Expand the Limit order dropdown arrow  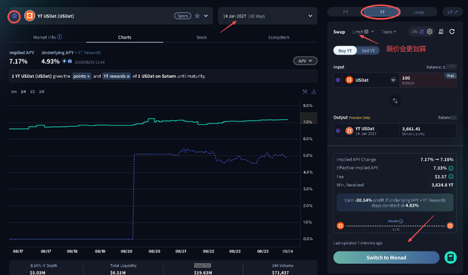(372, 32)
